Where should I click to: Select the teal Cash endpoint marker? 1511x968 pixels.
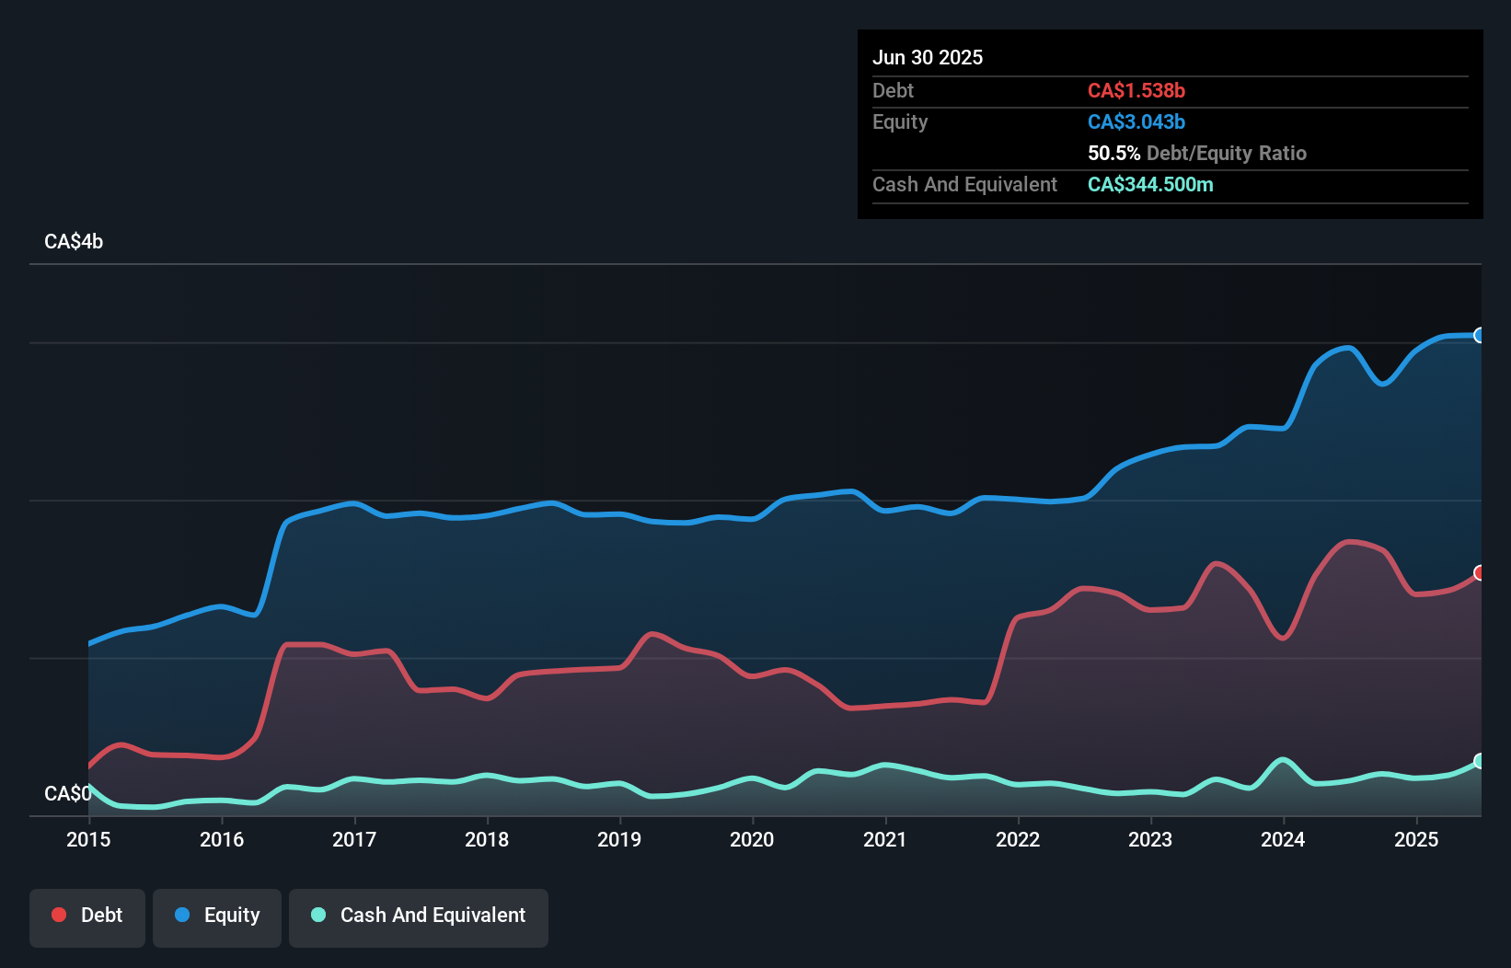1480,761
